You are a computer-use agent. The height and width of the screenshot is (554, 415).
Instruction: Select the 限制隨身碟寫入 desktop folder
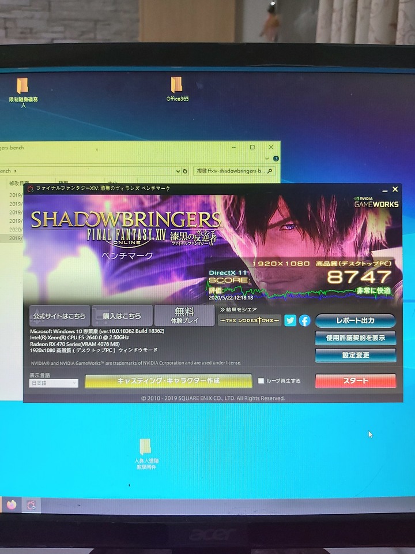pyautogui.click(x=23, y=93)
